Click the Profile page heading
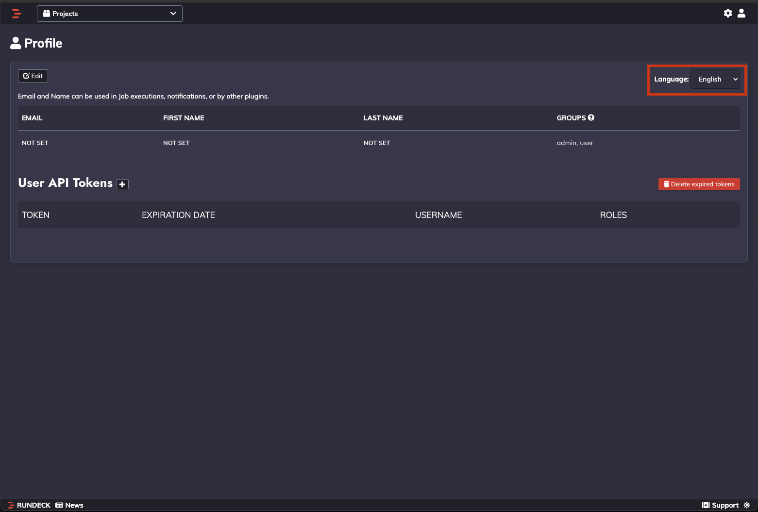Image resolution: width=758 pixels, height=512 pixels. [36, 43]
